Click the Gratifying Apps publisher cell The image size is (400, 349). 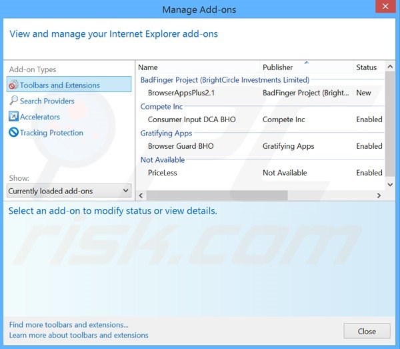pos(288,146)
